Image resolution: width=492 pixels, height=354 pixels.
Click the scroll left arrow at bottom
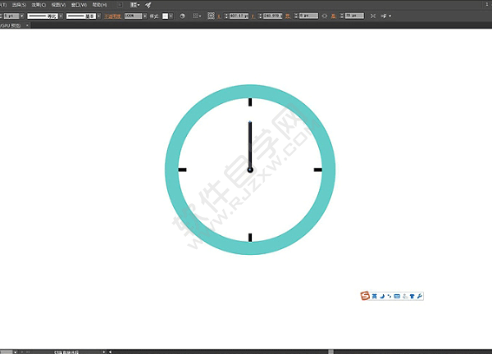point(110,352)
